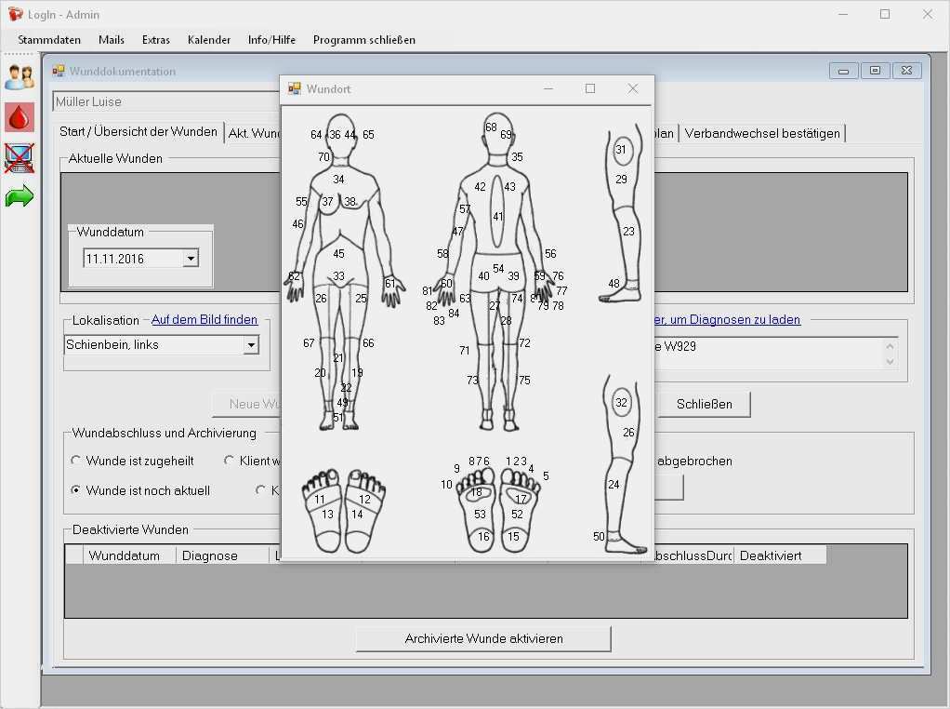Select Wunde ist zugeheilt radio button

tap(75, 461)
